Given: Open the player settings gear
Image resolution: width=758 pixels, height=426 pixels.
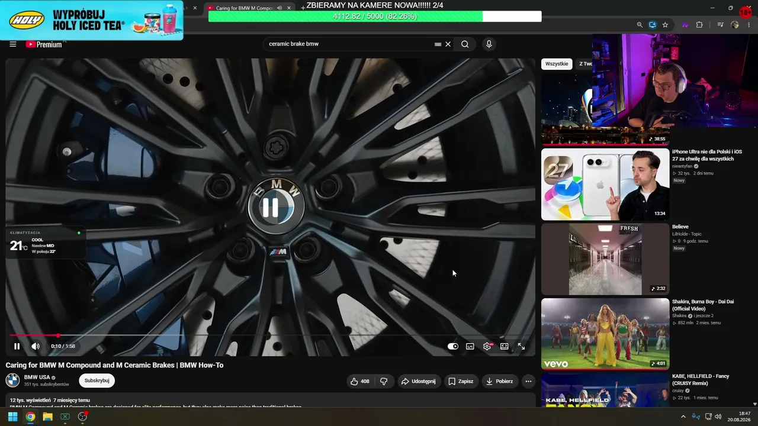Looking at the screenshot, I should coord(487,346).
